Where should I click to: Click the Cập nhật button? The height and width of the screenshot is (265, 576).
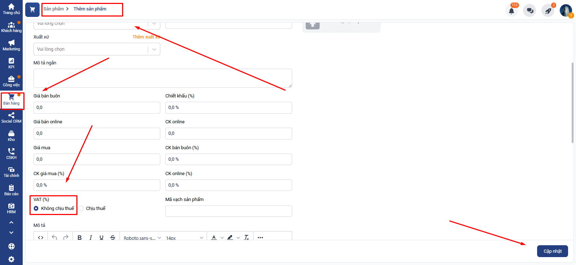552,251
